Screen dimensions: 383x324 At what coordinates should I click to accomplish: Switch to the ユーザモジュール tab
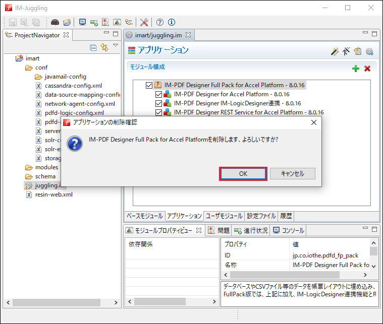[x=224, y=216]
